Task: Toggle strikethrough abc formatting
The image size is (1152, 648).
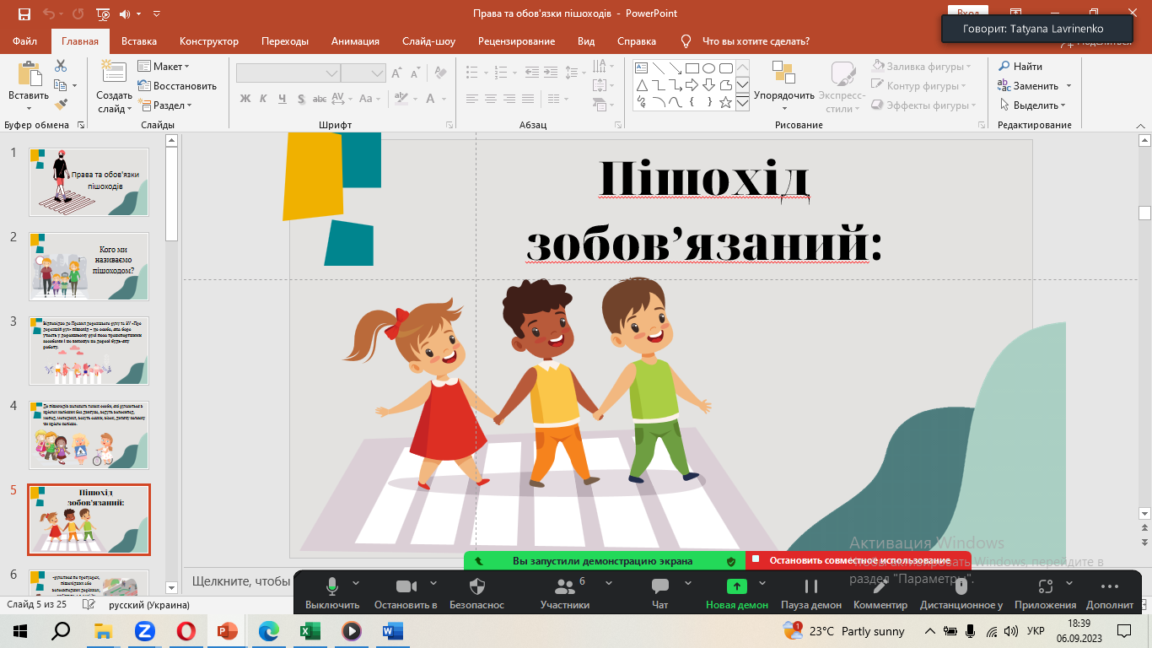Action: pyautogui.click(x=320, y=99)
